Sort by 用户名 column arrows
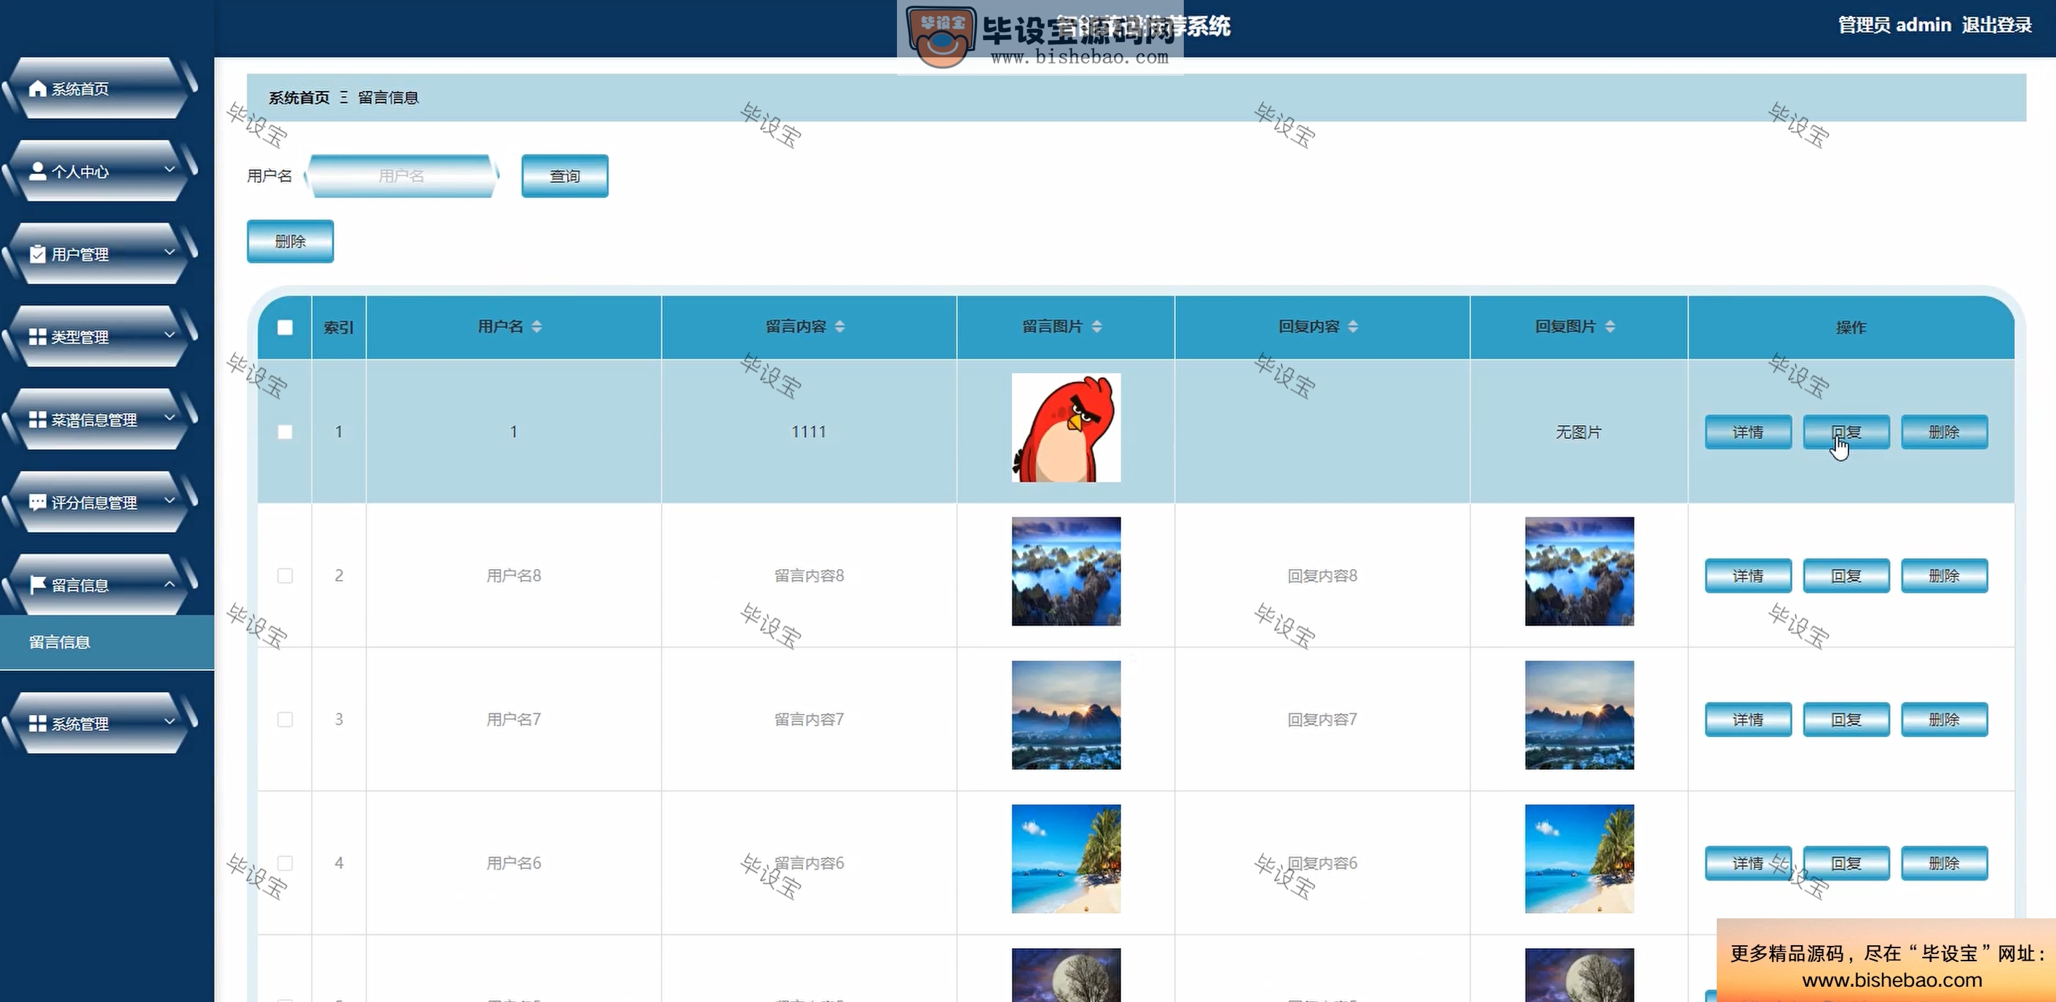Viewport: 2056px width, 1002px height. tap(537, 326)
